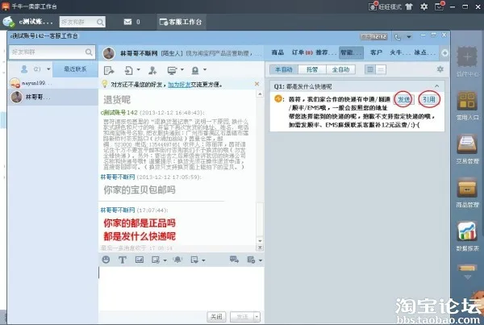Viewport: 484px width, 325px height.
Task: Open 数据报表 chart icon
Action: [467, 237]
